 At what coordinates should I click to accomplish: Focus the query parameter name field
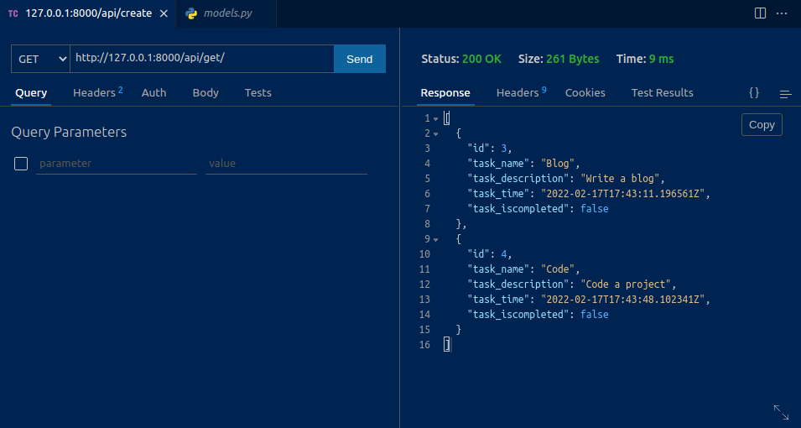click(116, 164)
